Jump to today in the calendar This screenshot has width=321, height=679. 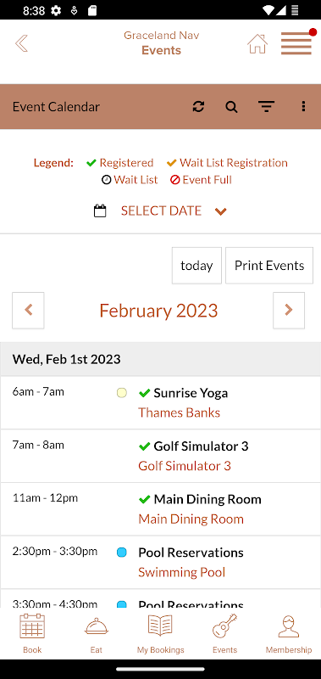(x=196, y=266)
